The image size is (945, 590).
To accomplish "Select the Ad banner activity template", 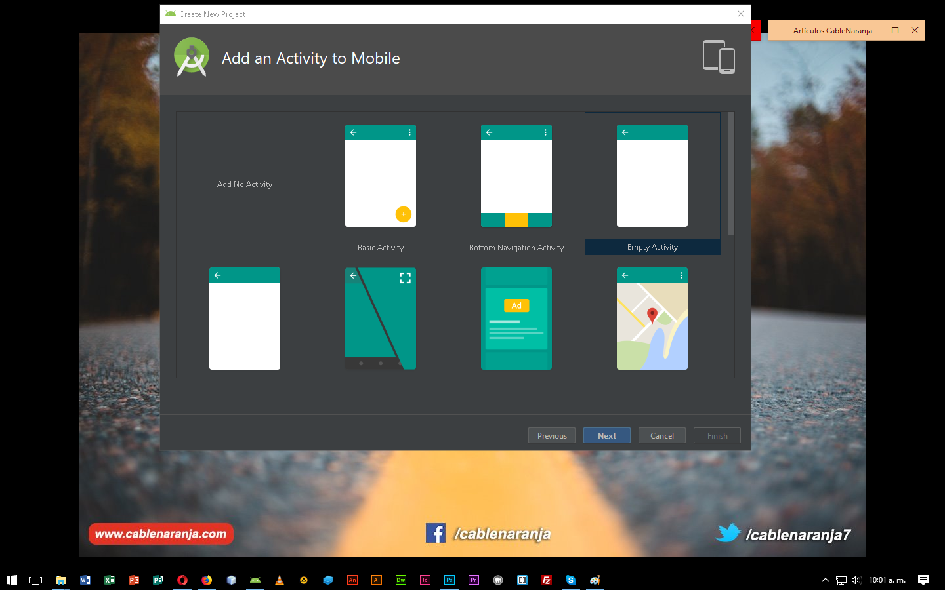I will click(516, 319).
